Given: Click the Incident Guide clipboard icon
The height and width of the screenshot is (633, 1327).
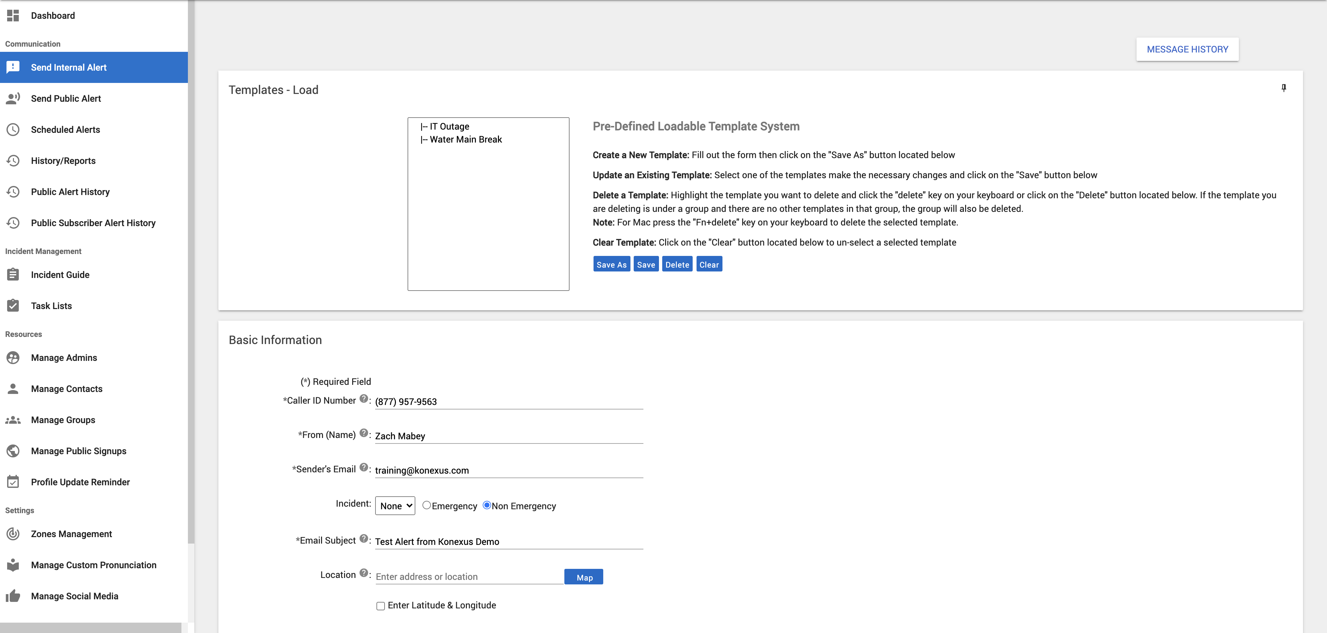Looking at the screenshot, I should point(13,274).
